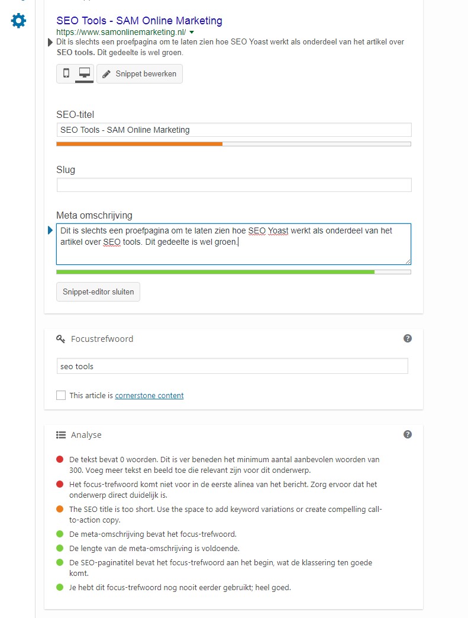Open help for Analyse section
Screen dimensions: 468x618
(408, 434)
